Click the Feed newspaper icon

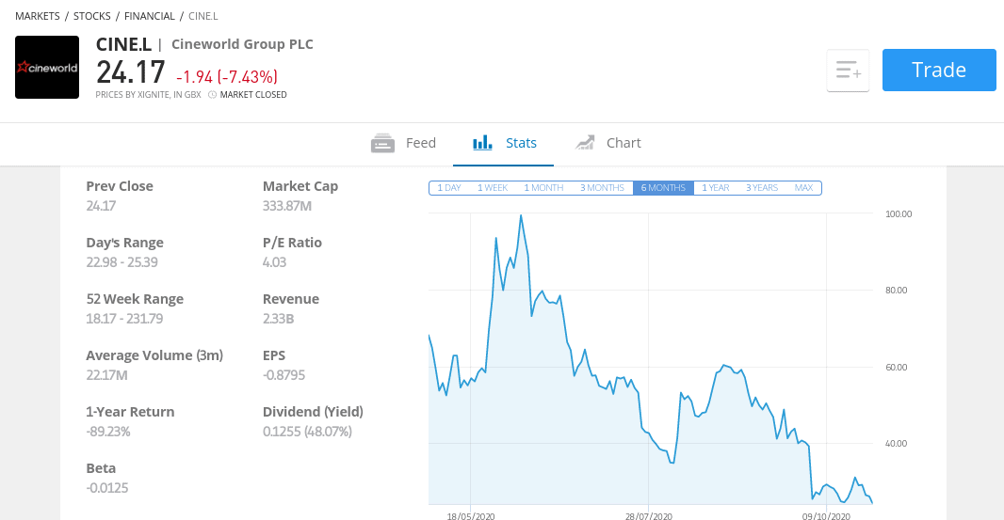(x=383, y=143)
